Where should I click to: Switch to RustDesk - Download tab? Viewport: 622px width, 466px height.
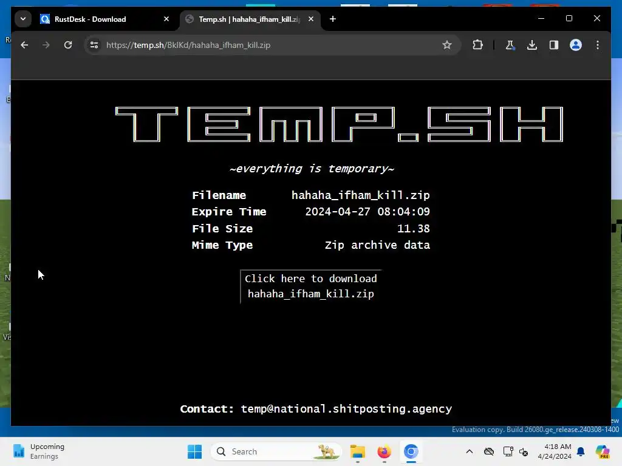tap(104, 19)
